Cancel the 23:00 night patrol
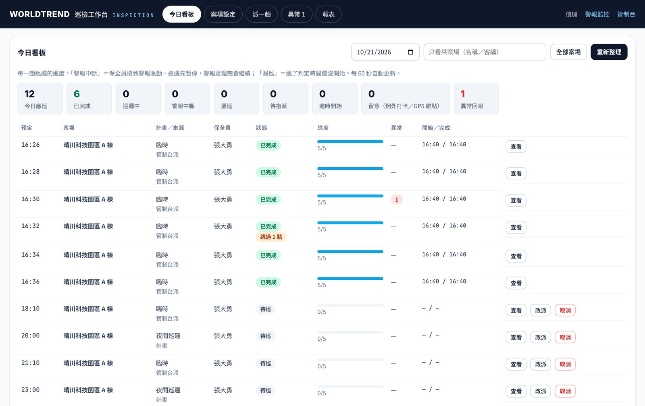Image resolution: width=645 pixels, height=406 pixels. pos(565,391)
